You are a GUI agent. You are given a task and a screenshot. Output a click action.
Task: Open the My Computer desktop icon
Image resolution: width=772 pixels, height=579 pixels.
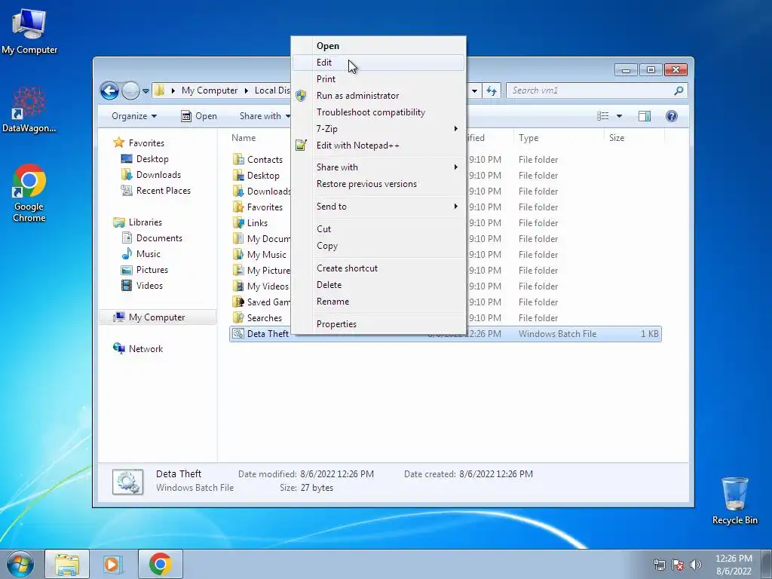pyautogui.click(x=29, y=30)
